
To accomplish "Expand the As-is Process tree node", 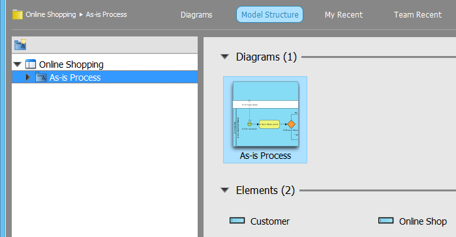I will 28,77.
